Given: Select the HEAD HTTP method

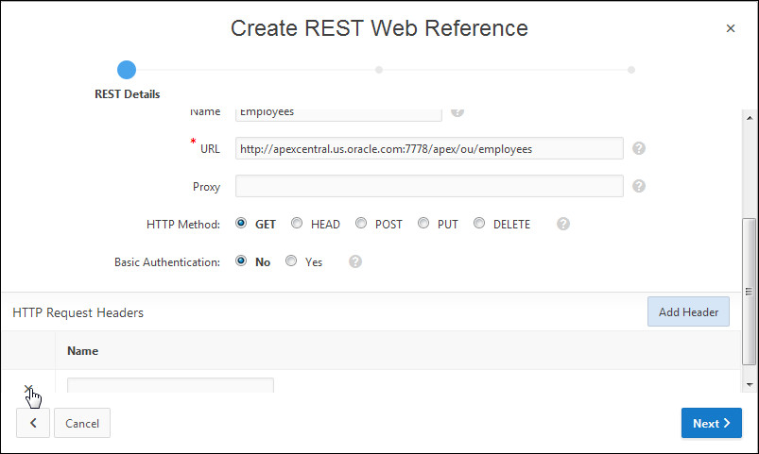Looking at the screenshot, I should [x=297, y=224].
